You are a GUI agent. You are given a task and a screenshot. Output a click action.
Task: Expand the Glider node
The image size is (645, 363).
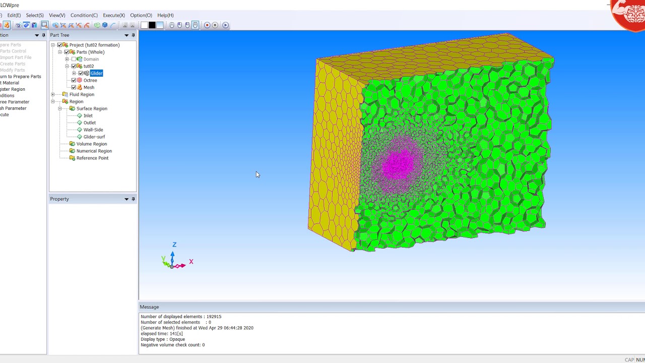coord(74,73)
